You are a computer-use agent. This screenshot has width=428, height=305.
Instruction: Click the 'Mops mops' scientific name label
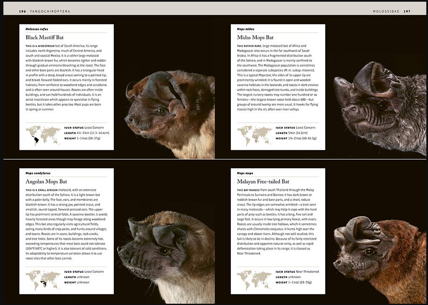[245, 173]
